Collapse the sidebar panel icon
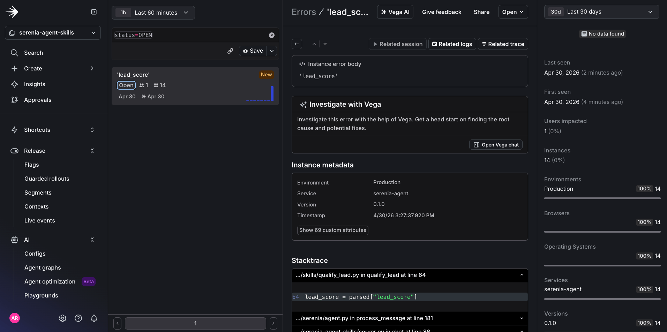 coord(94,12)
